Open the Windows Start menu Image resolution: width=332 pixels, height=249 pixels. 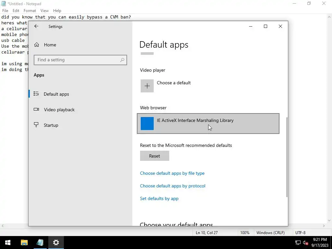8,243
